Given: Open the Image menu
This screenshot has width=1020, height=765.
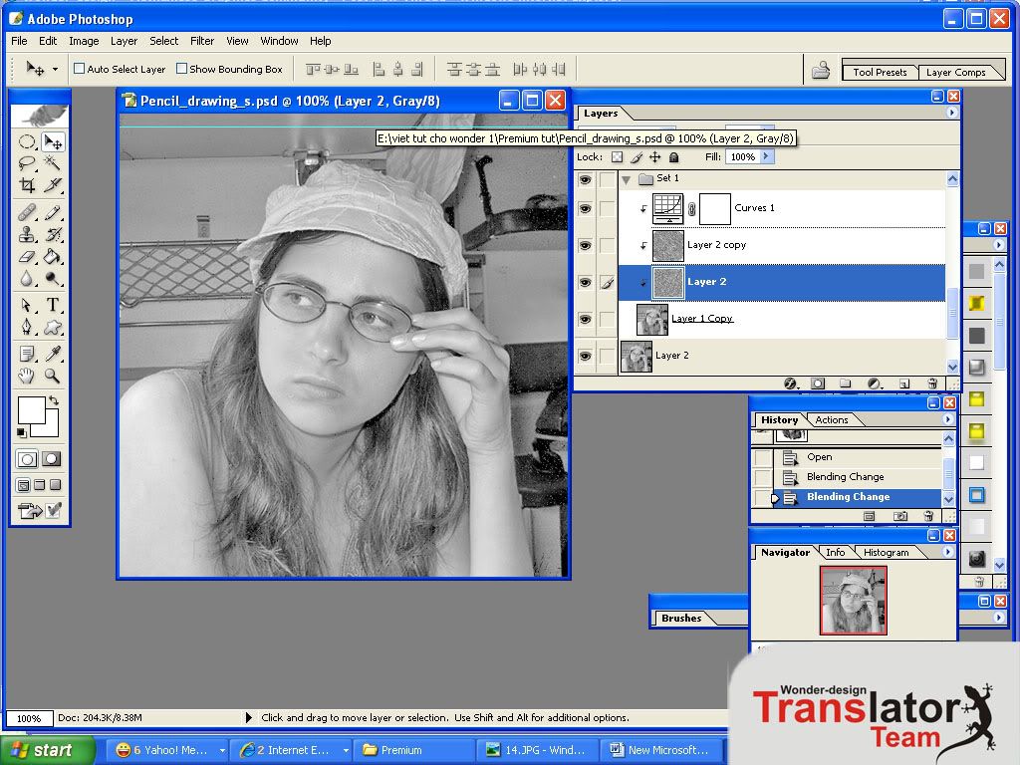Looking at the screenshot, I should 84,40.
